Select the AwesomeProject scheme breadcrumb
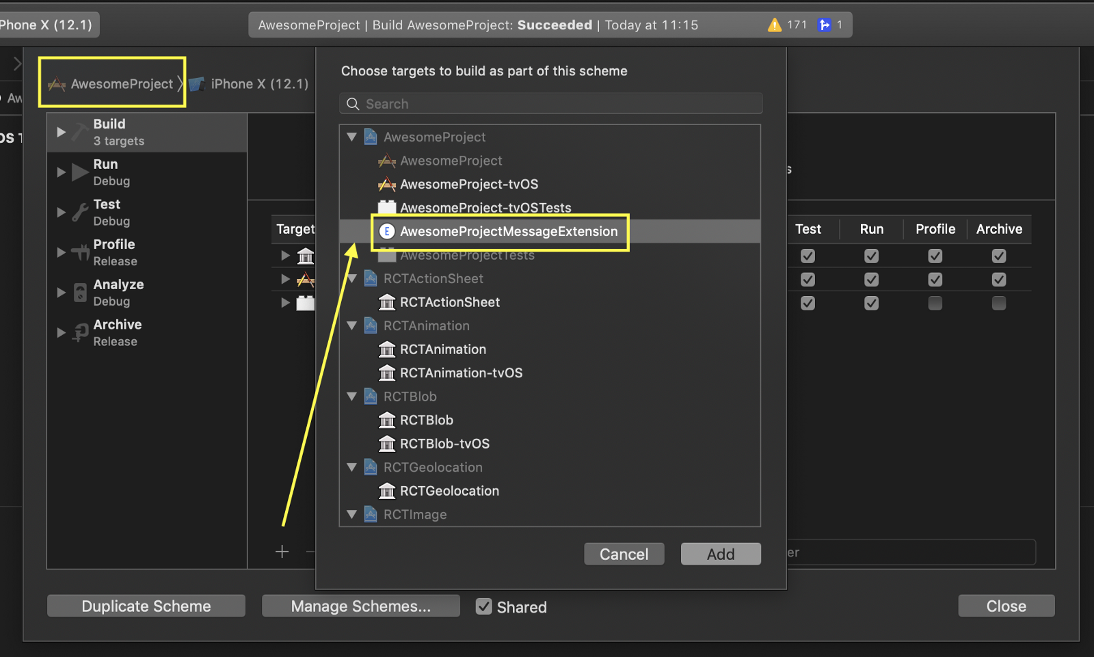This screenshot has width=1094, height=657. [111, 84]
